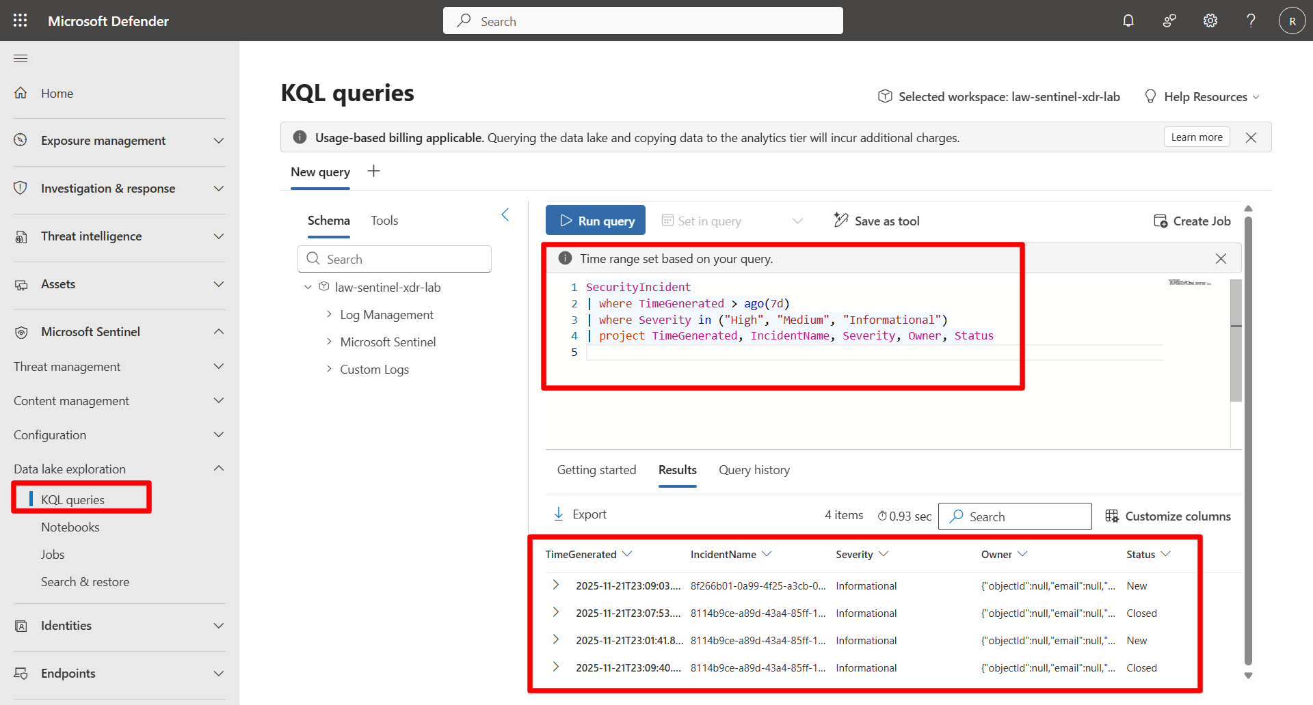1313x705 pixels.
Task: Dismiss the time range notification
Action: point(1221,258)
